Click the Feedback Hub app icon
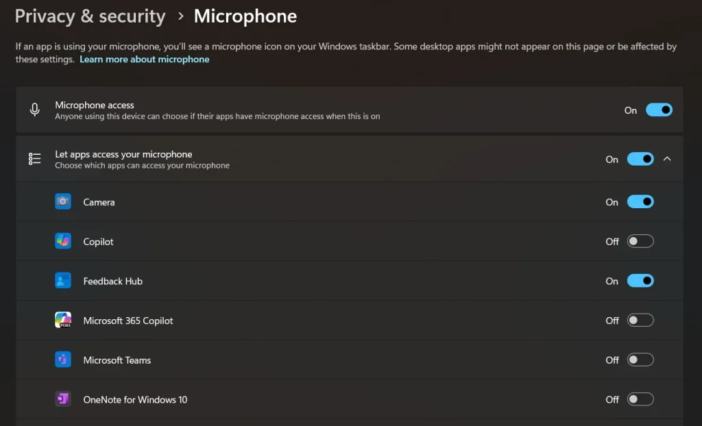 pos(63,281)
